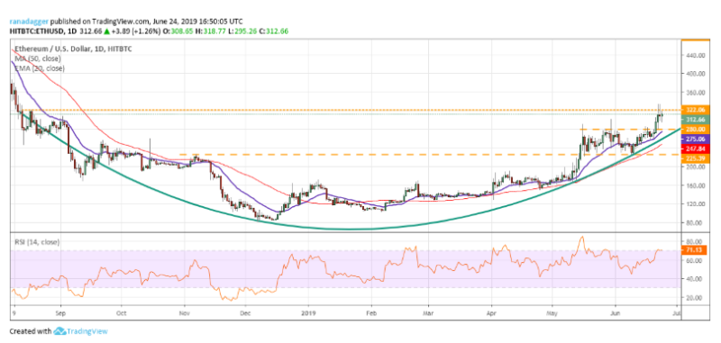Click the 120.00 price axis tick

tap(696, 204)
